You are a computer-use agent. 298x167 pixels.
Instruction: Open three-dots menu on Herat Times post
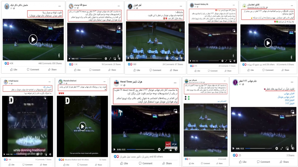coord(175,83)
